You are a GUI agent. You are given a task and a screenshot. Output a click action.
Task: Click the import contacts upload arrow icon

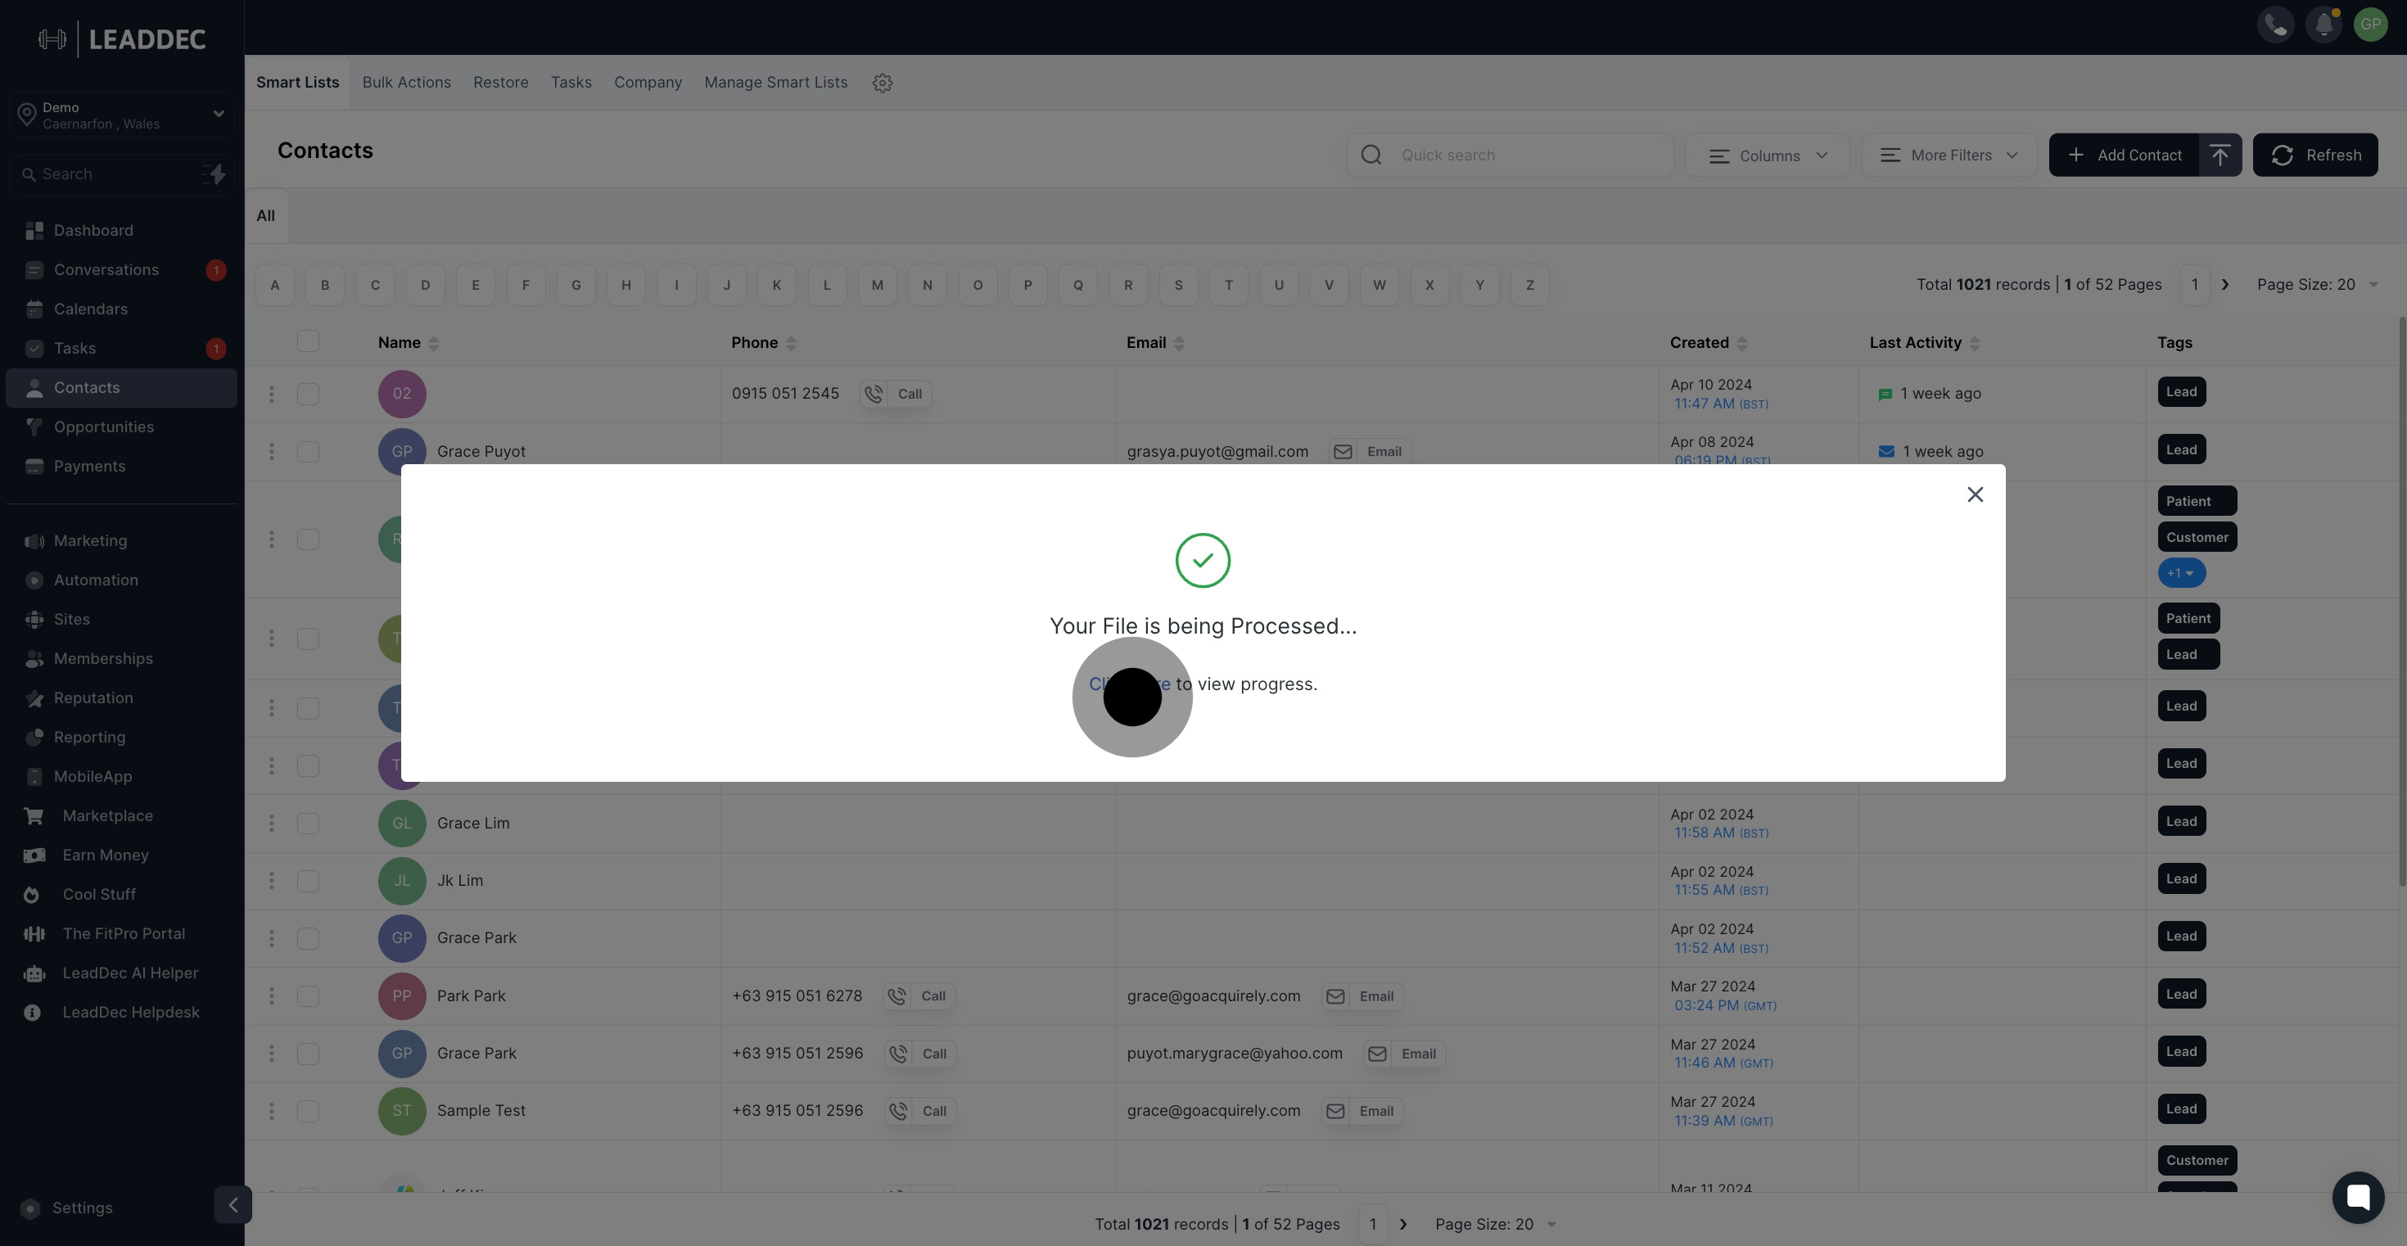coord(2220,155)
